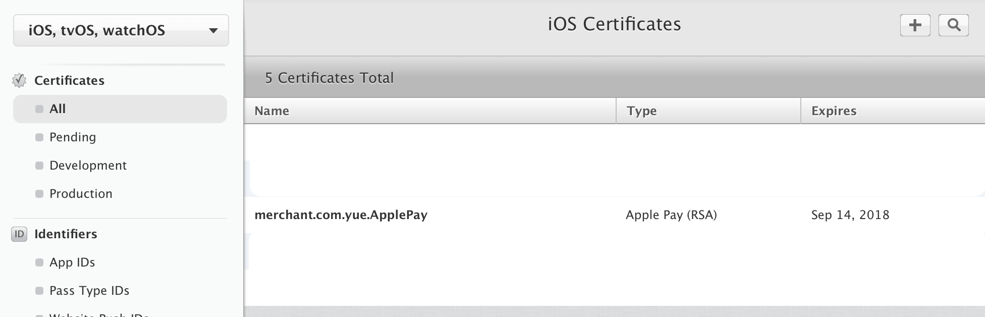Open Development certificates list
Viewport: 985px width, 317px height.
click(88, 166)
